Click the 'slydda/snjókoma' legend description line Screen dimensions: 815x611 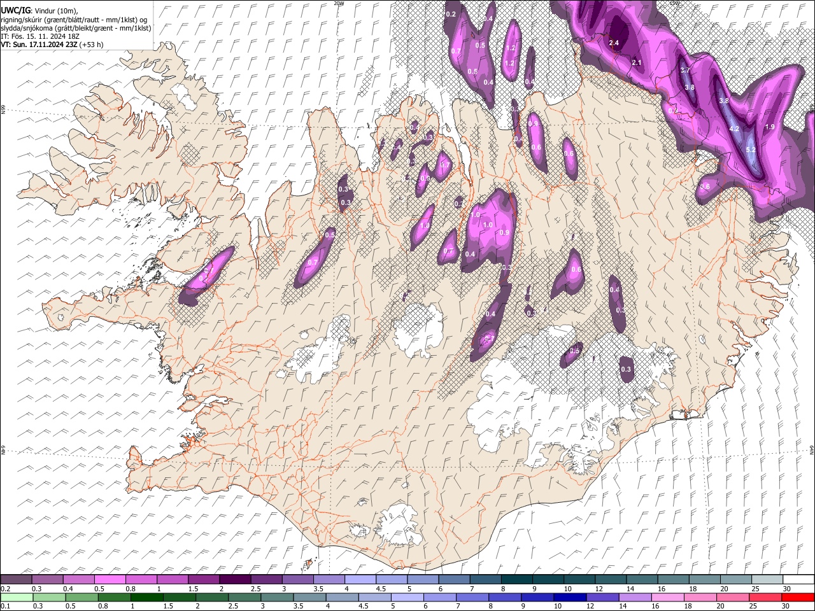click(76, 28)
